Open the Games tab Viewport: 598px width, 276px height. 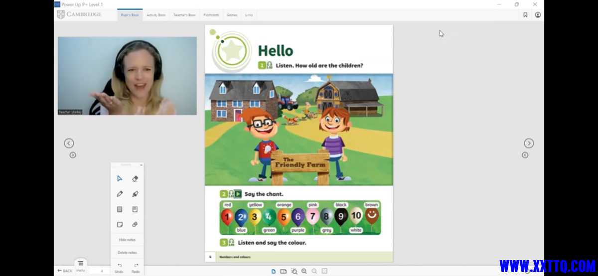[x=232, y=15]
